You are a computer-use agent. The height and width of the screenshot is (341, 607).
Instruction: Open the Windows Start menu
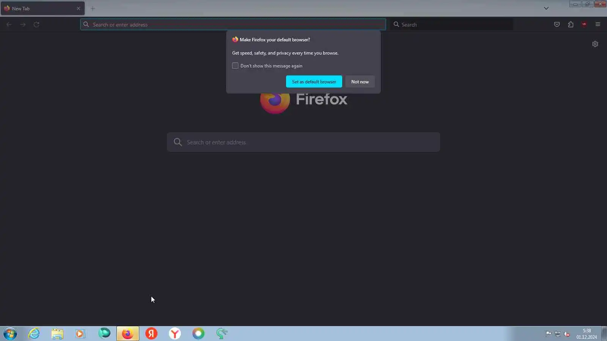(x=10, y=334)
